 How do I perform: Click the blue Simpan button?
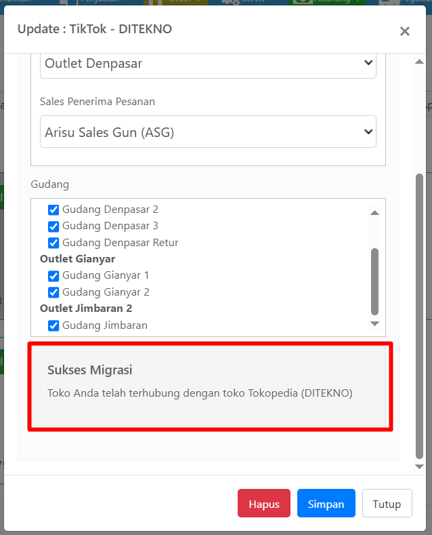pyautogui.click(x=326, y=503)
